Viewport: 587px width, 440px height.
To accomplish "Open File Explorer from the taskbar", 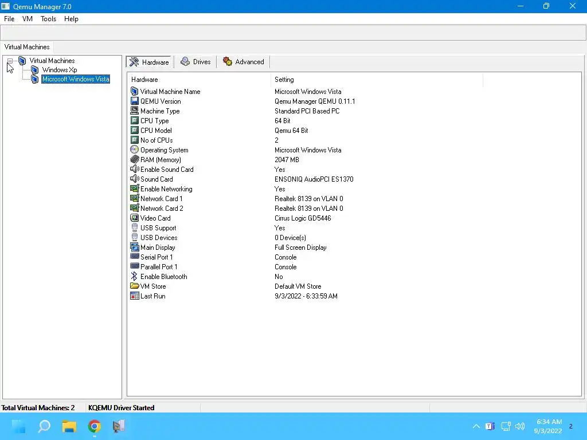I will pos(69,426).
